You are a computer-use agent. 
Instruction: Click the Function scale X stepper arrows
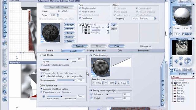click(103, 83)
